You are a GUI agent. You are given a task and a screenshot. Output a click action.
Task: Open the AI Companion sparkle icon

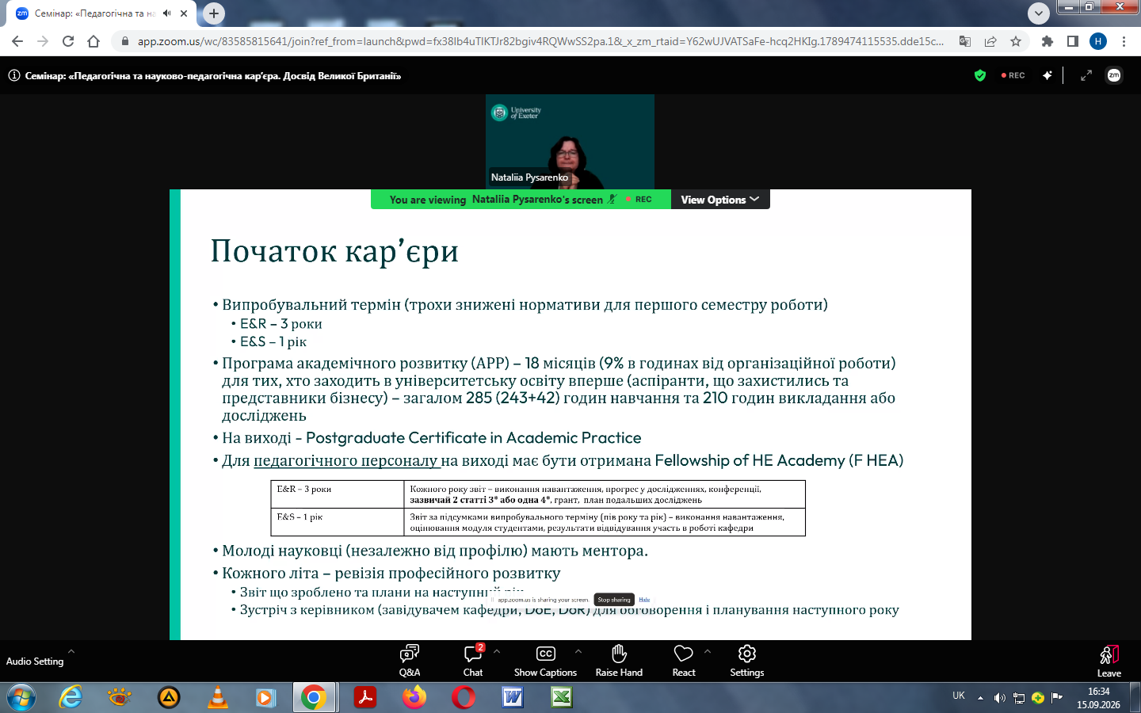pyautogui.click(x=1048, y=75)
